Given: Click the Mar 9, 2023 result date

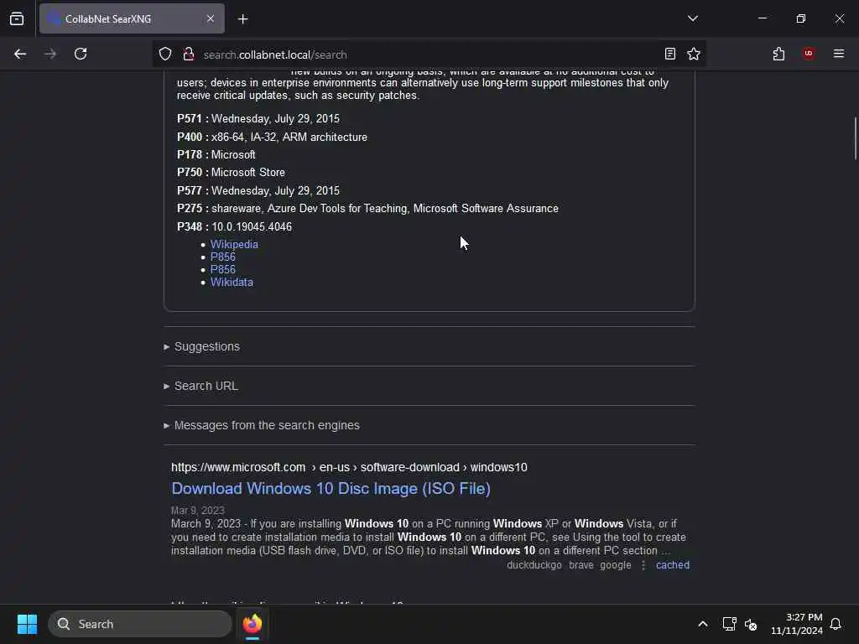Looking at the screenshot, I should [x=198, y=511].
